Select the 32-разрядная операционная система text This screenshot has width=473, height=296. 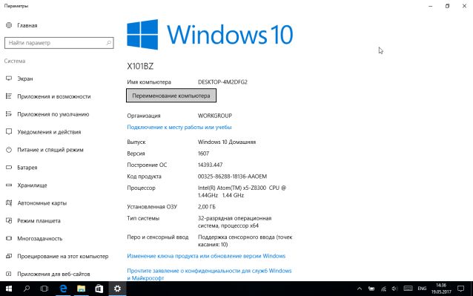(235, 222)
